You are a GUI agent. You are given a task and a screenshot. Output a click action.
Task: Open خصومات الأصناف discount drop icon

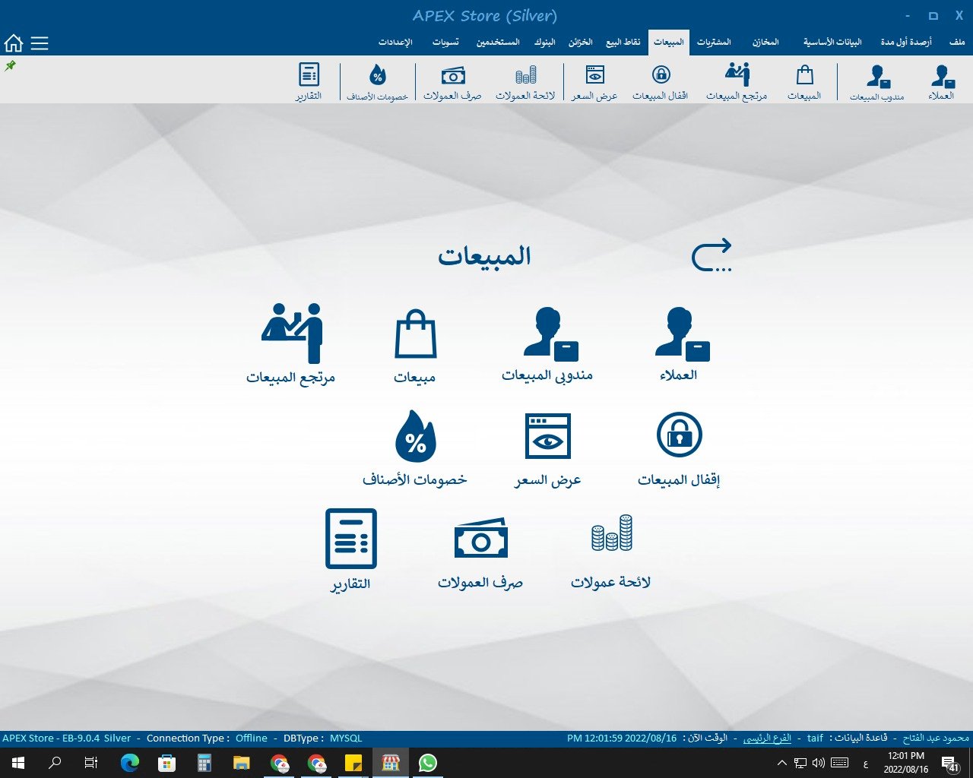coord(415,437)
